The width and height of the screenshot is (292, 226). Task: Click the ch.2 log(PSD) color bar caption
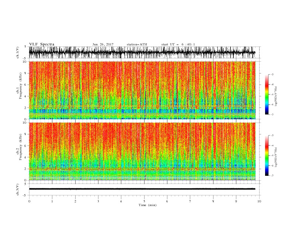276,157
